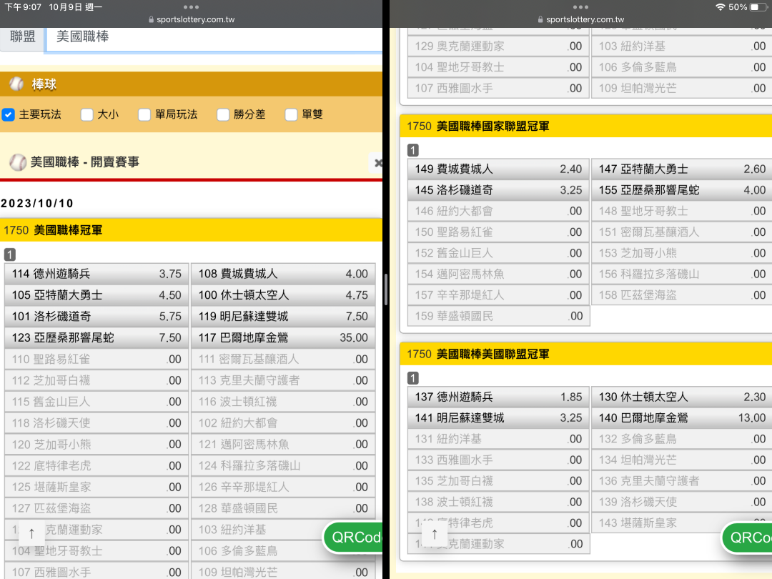Select 155 亞歷桑那響尾蛇 at 4.00
Viewport: 772px width, 579px height.
click(682, 190)
